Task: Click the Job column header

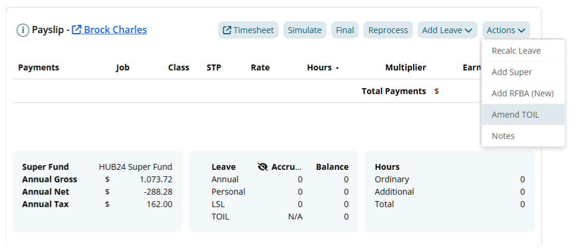Action: click(123, 67)
